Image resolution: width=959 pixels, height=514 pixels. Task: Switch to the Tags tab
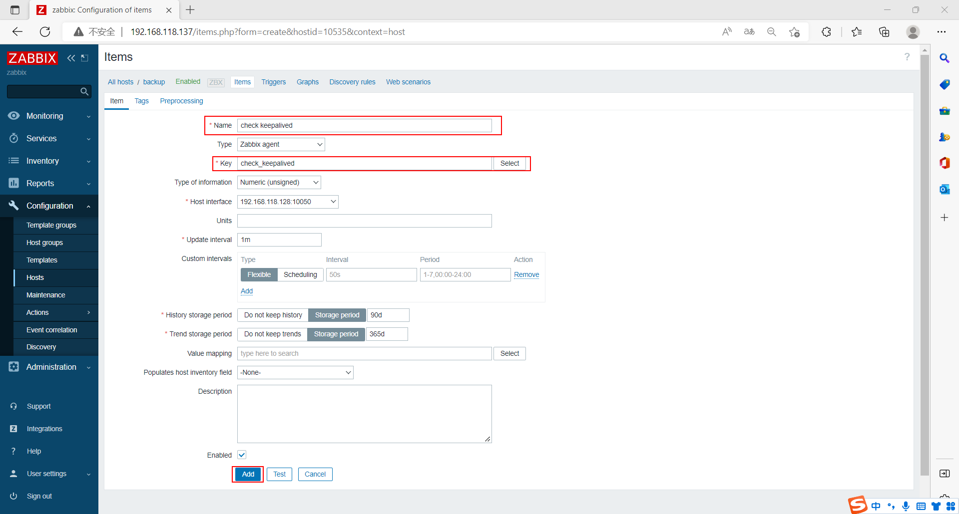click(141, 101)
